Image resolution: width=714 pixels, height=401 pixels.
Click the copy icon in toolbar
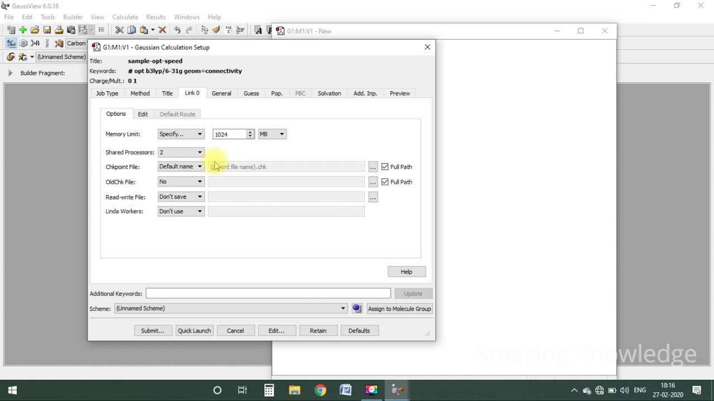pos(132,30)
